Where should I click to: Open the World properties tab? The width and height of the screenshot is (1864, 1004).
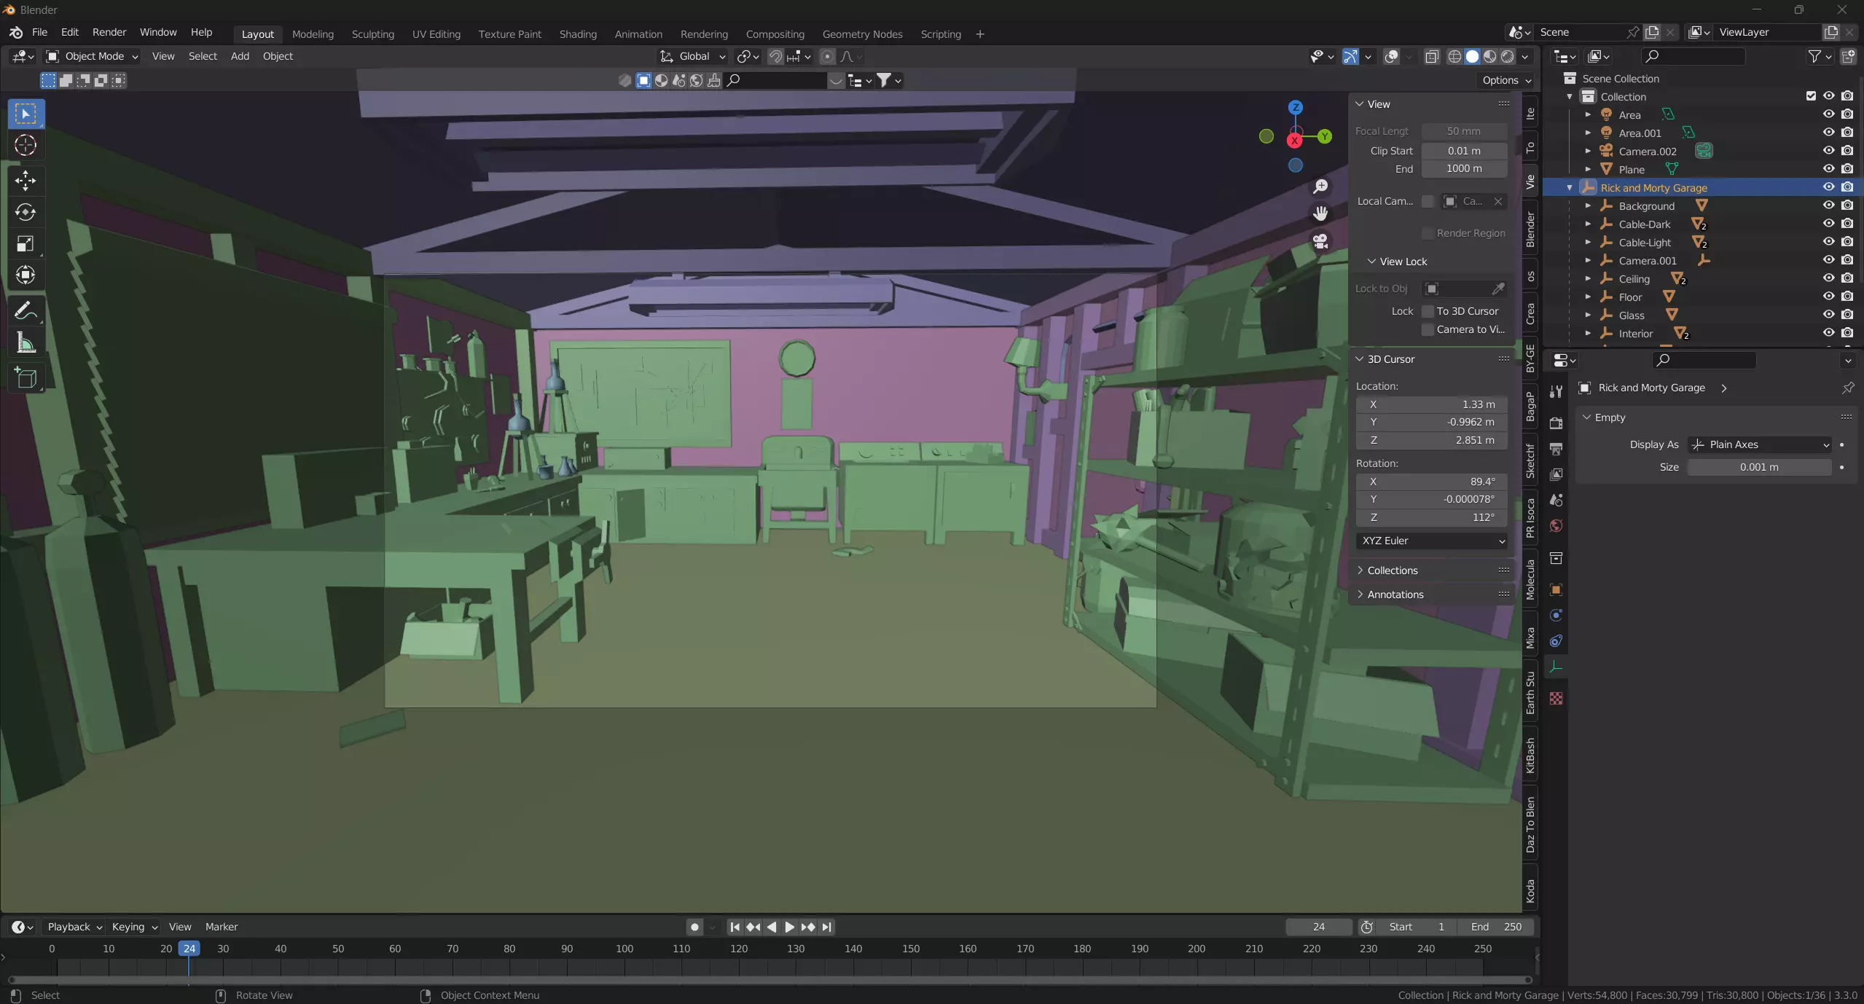[x=1556, y=526]
